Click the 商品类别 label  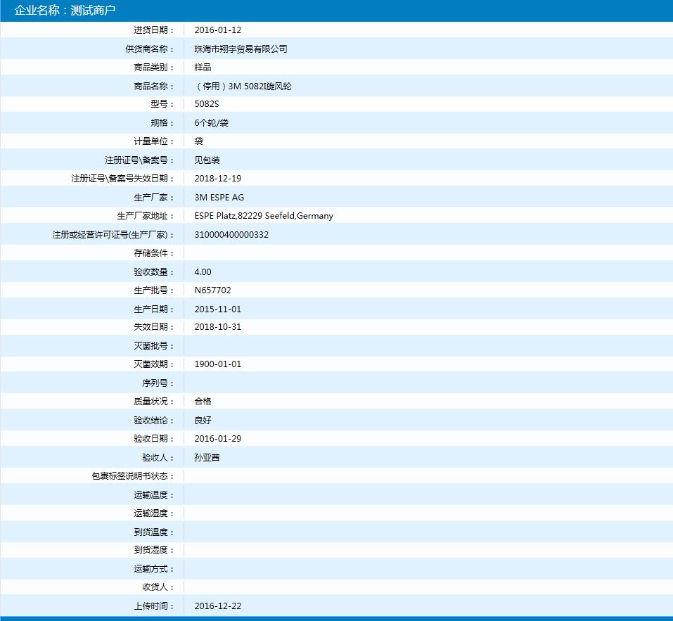point(153,68)
